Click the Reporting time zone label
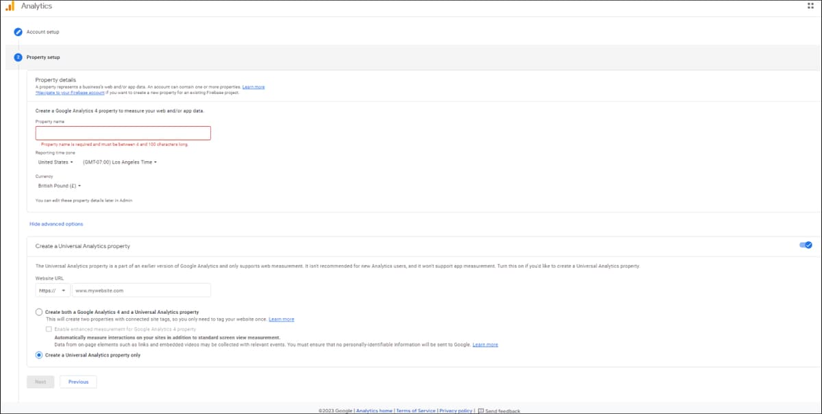Screen dimensions: 822x414 click(x=55, y=153)
